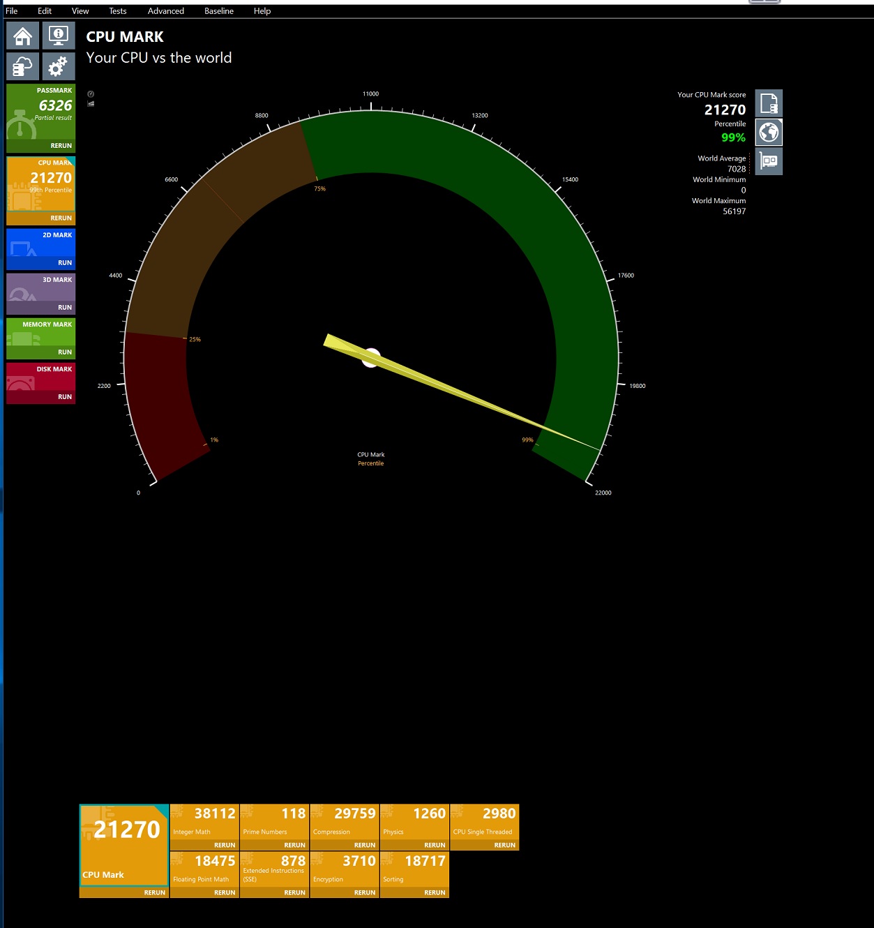Viewport: 874px width, 928px height.
Task: Rerun the Physics test
Action: coord(414,845)
